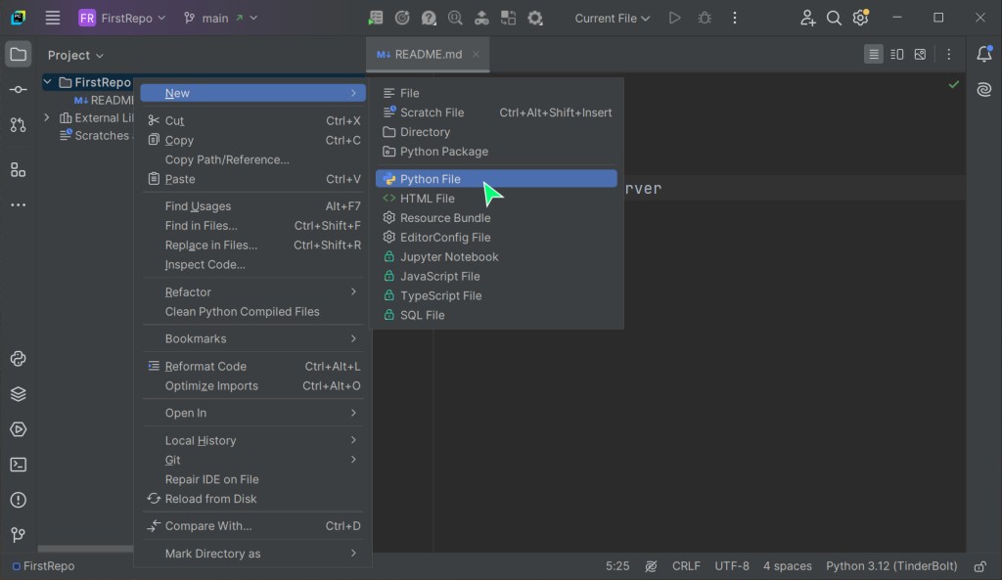The width and height of the screenshot is (1002, 580).
Task: Open the main branch dropdown
Action: click(x=220, y=18)
